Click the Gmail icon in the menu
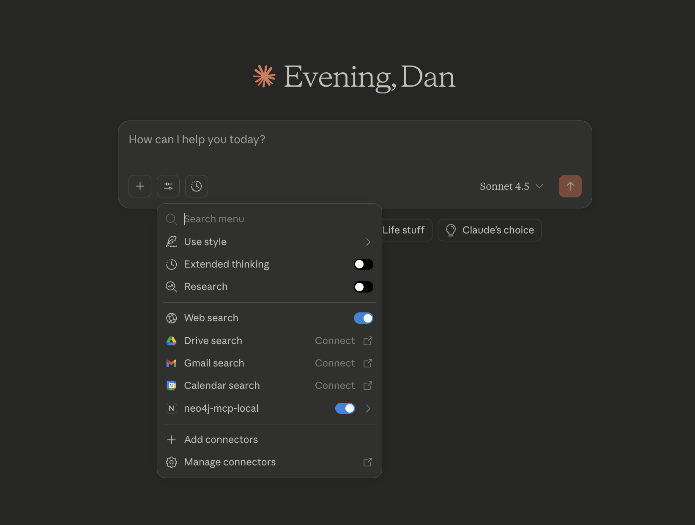 [x=171, y=363]
